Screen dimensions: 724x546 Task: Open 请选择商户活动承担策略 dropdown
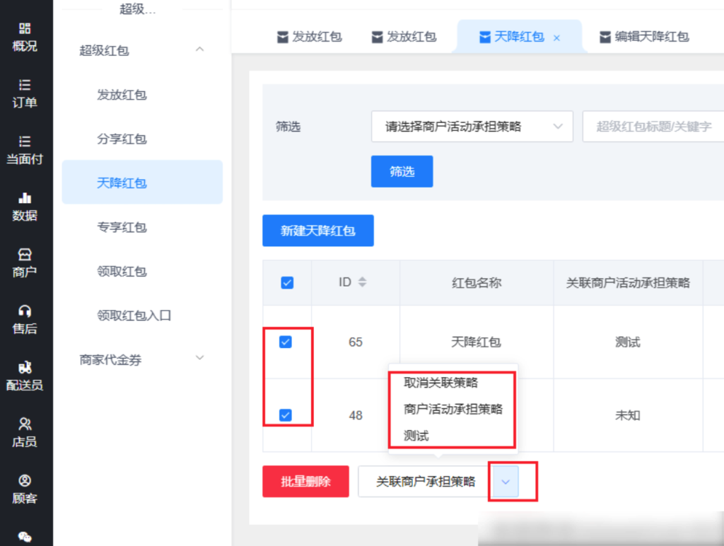tap(472, 127)
